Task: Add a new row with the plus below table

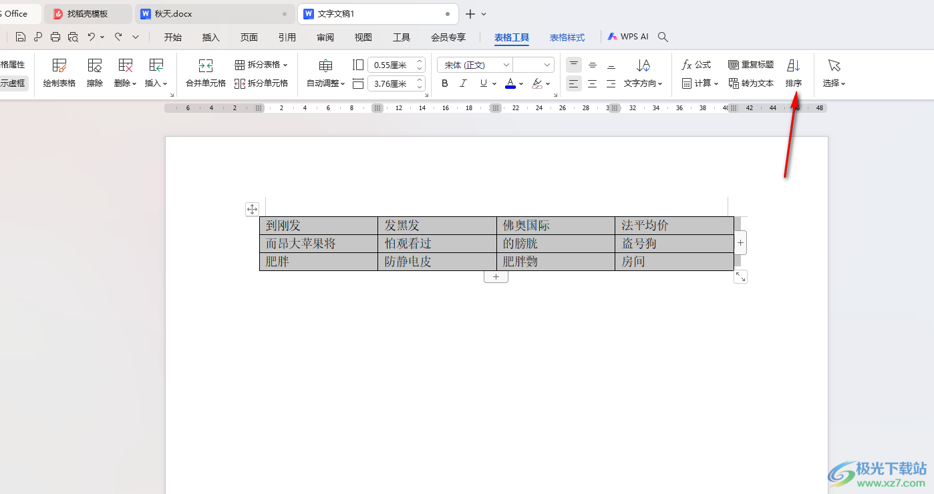Action: point(496,276)
